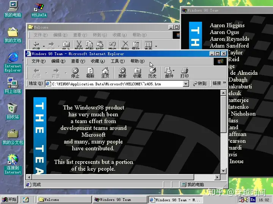Switch to the Welcome taskbar button
The image size is (273, 204).
click(x=64, y=200)
